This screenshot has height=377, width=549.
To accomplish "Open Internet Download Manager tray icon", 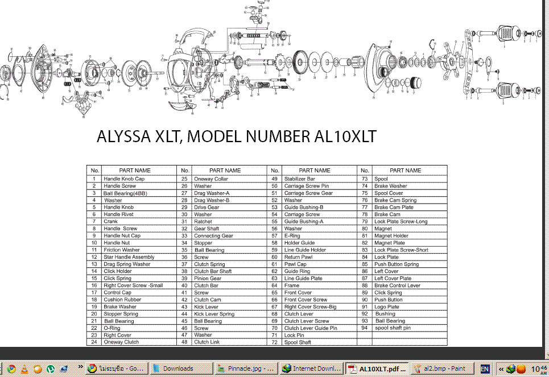I will [511, 369].
